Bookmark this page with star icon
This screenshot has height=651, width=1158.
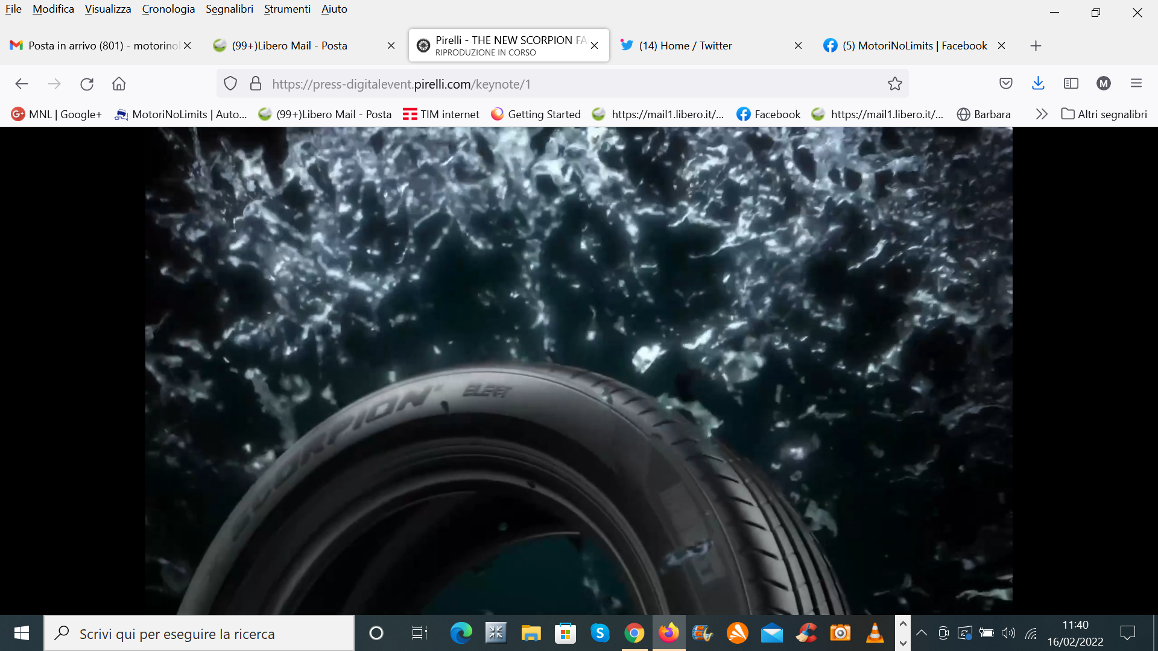tap(894, 84)
